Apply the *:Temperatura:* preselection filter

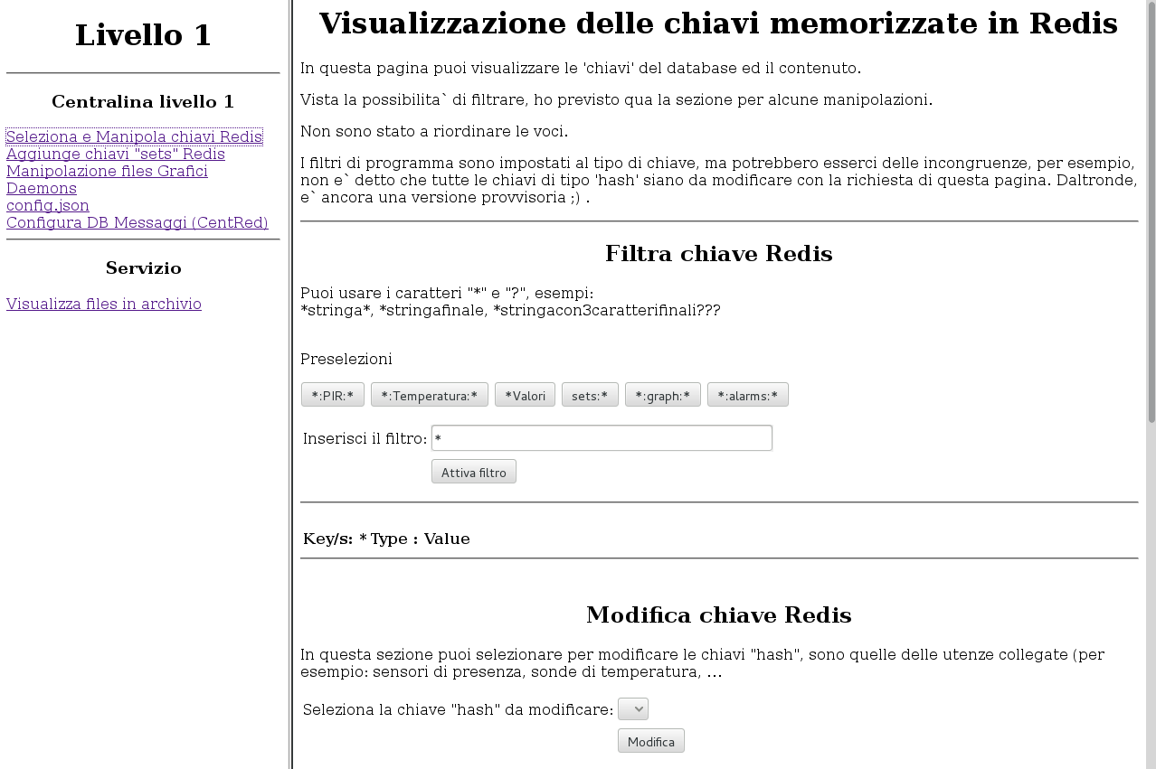(430, 395)
